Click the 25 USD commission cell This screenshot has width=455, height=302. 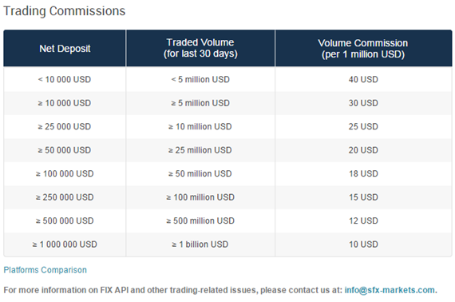pyautogui.click(x=363, y=126)
